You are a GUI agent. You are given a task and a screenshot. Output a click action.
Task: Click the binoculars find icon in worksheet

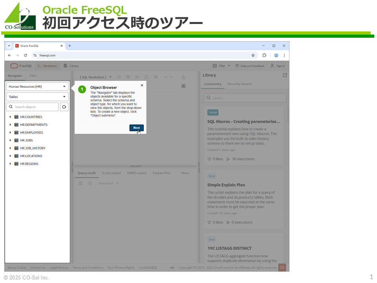pyautogui.click(x=183, y=86)
